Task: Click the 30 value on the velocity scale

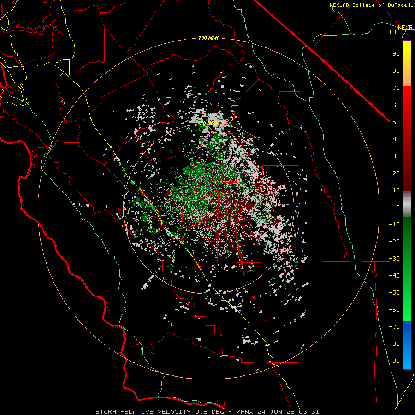Action: click(396, 156)
